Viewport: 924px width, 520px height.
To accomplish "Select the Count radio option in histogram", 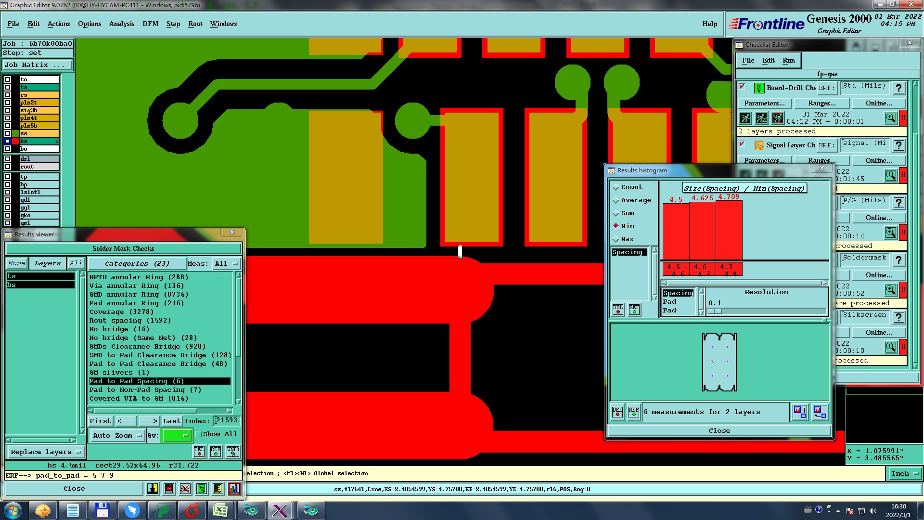I will 616,187.
